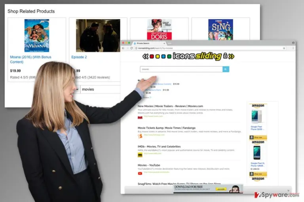This screenshot has height=202, width=304.
Task: Click the Fandango orange F favicon
Action: coord(140,136)
